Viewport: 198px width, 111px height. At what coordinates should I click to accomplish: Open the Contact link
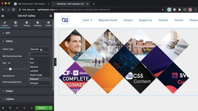click(128, 20)
